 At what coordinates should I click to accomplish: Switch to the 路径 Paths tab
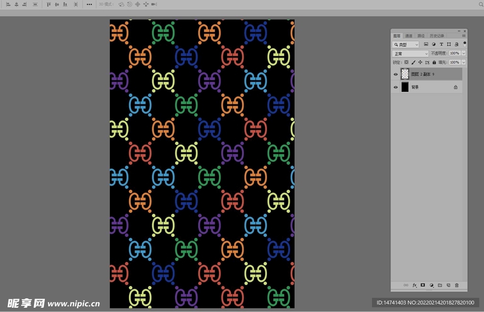pyautogui.click(x=421, y=36)
